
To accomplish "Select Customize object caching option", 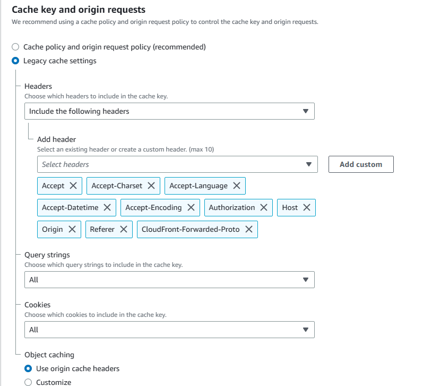I will click(28, 382).
